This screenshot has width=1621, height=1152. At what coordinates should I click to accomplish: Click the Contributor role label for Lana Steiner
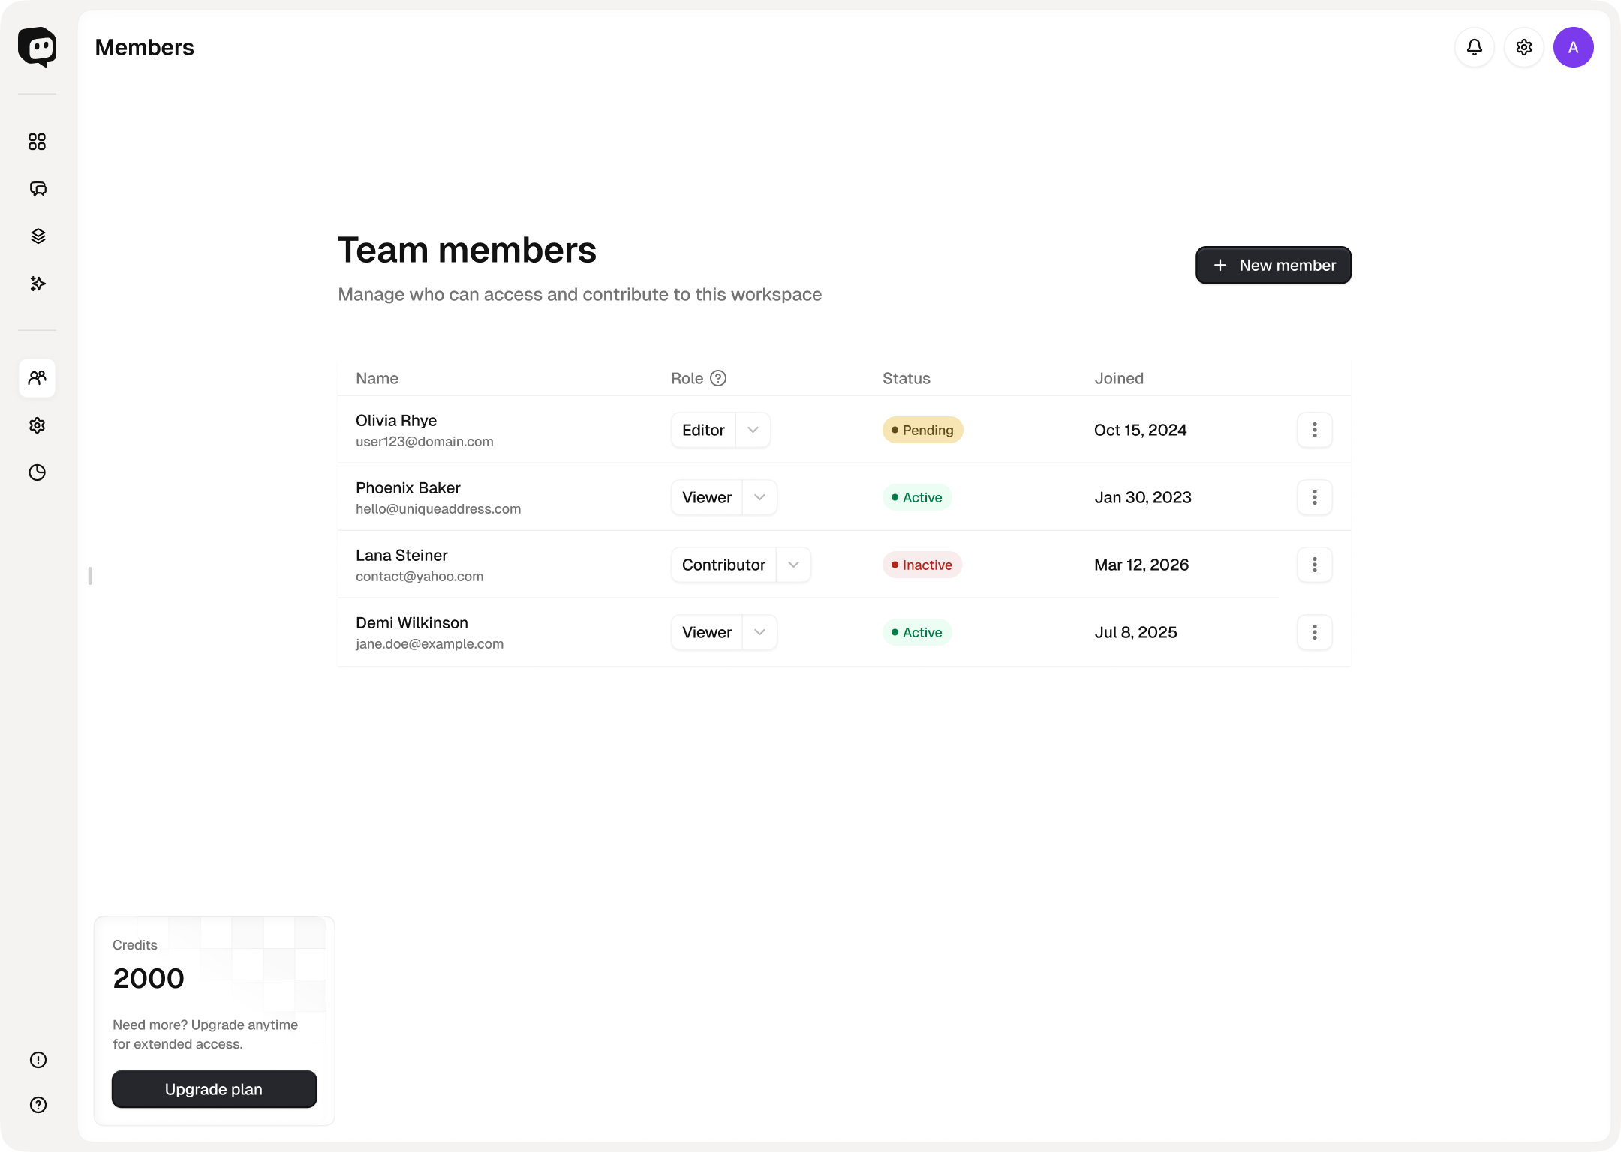click(x=723, y=565)
